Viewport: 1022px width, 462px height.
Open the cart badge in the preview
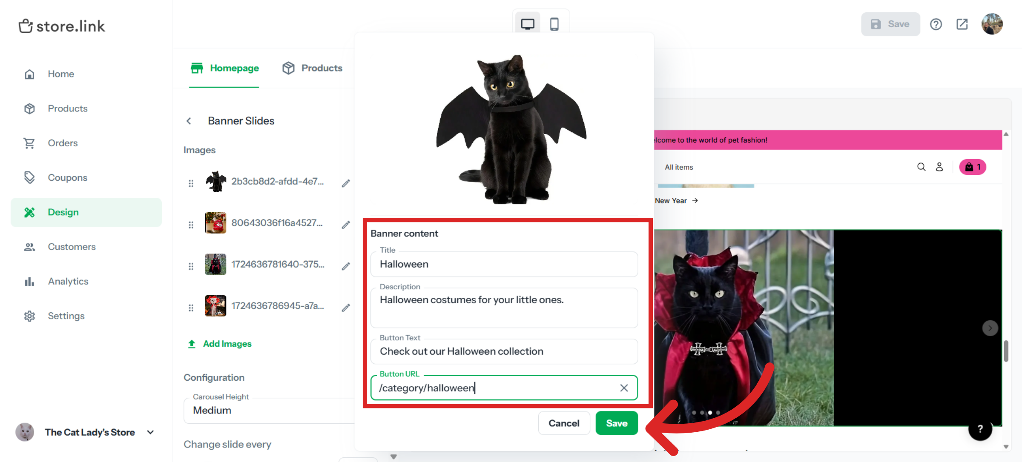click(x=972, y=167)
